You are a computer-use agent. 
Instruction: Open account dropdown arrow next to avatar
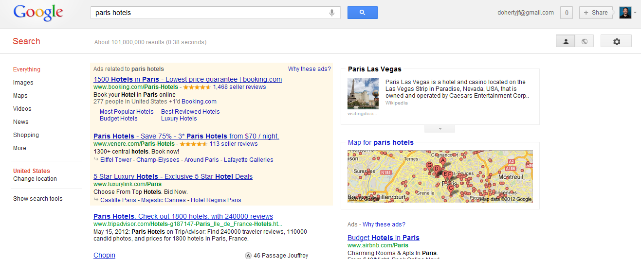635,13
